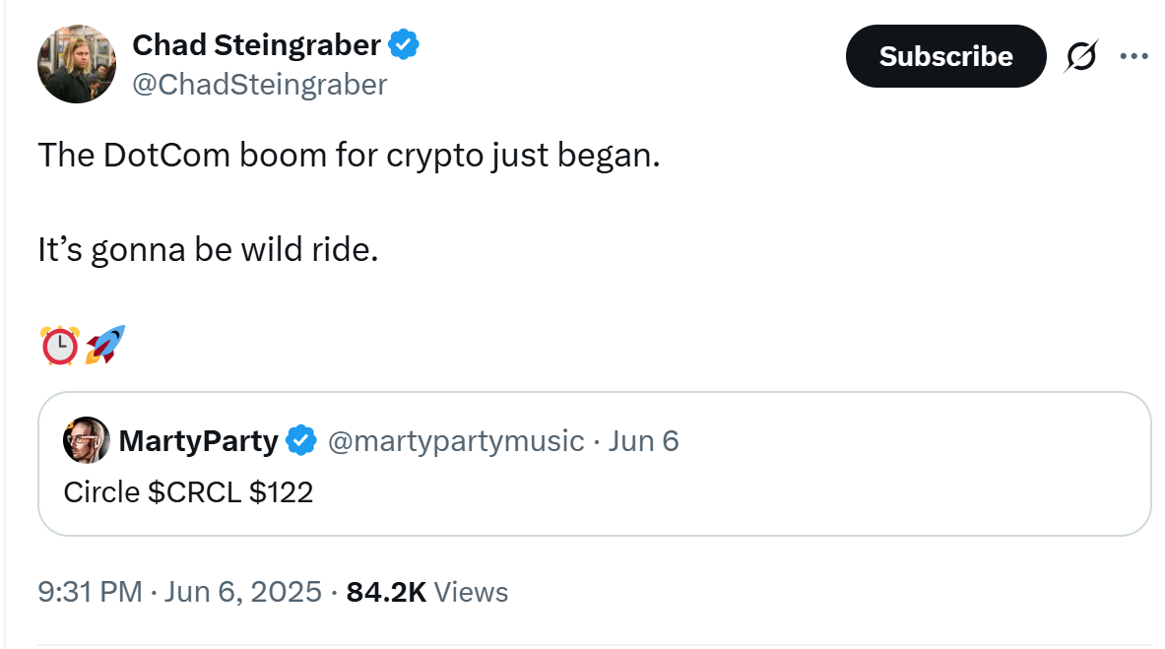This screenshot has width=1165, height=649.
Task: Click the $CRCL cashtag
Action: coord(194,491)
